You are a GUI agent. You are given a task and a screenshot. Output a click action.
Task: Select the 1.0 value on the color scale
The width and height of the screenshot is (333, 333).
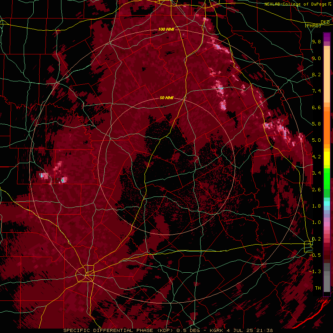pyautogui.click(x=316, y=222)
